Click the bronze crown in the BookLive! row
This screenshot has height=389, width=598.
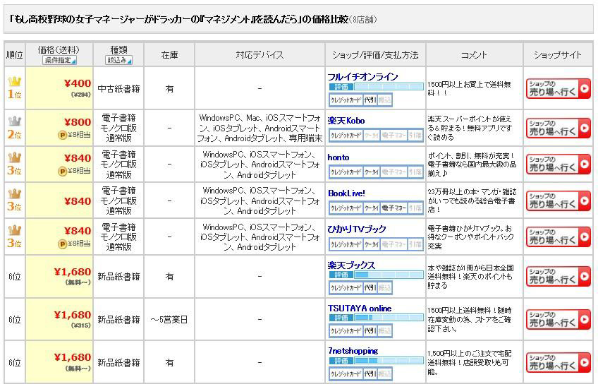click(15, 193)
